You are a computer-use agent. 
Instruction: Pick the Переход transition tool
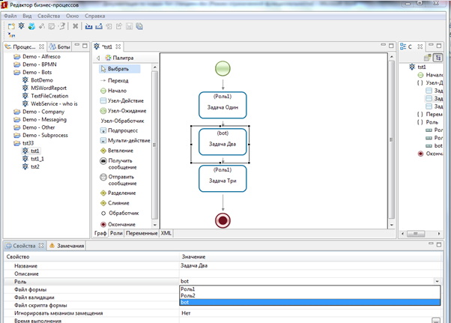point(118,80)
